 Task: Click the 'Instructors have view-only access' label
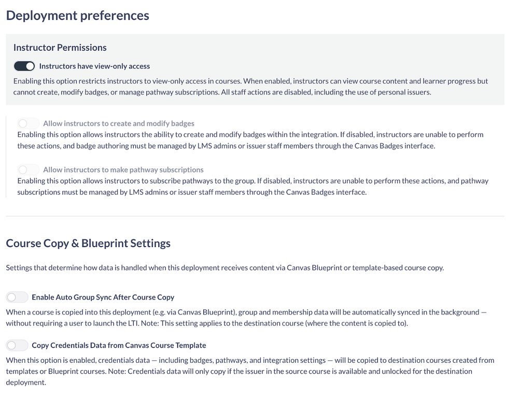click(94, 66)
